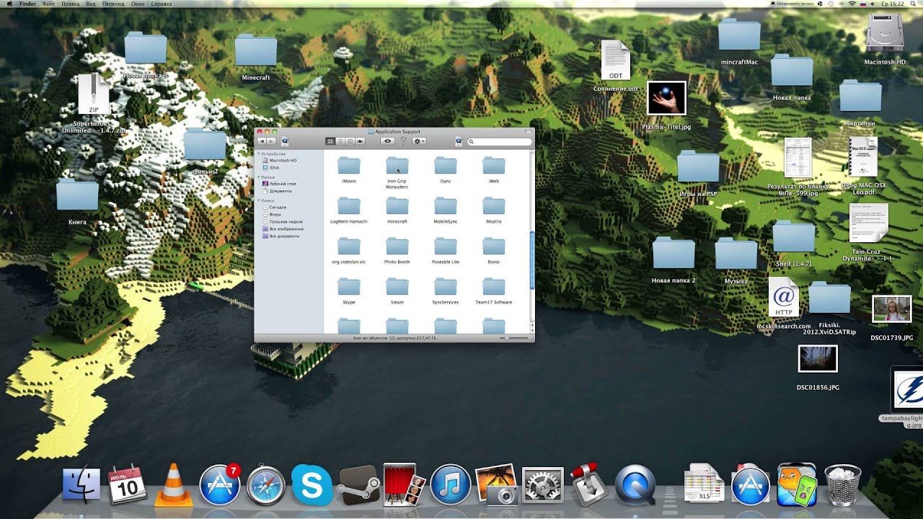
Task: Select the Mozilla folder
Action: pyautogui.click(x=494, y=206)
